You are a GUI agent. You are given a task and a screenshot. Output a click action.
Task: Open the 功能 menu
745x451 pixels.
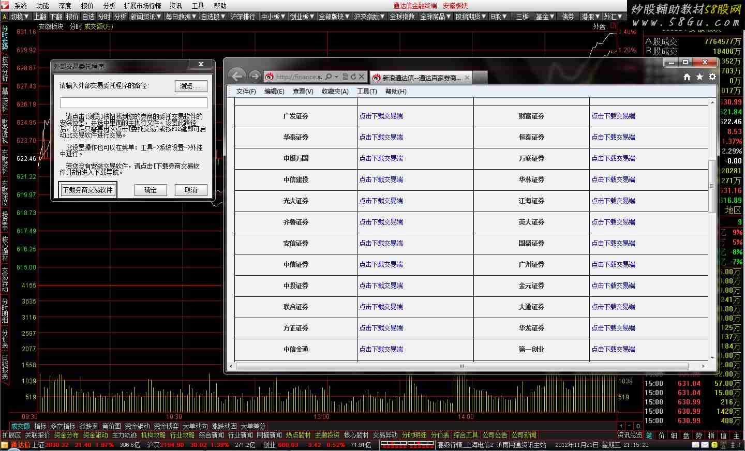pyautogui.click(x=43, y=6)
